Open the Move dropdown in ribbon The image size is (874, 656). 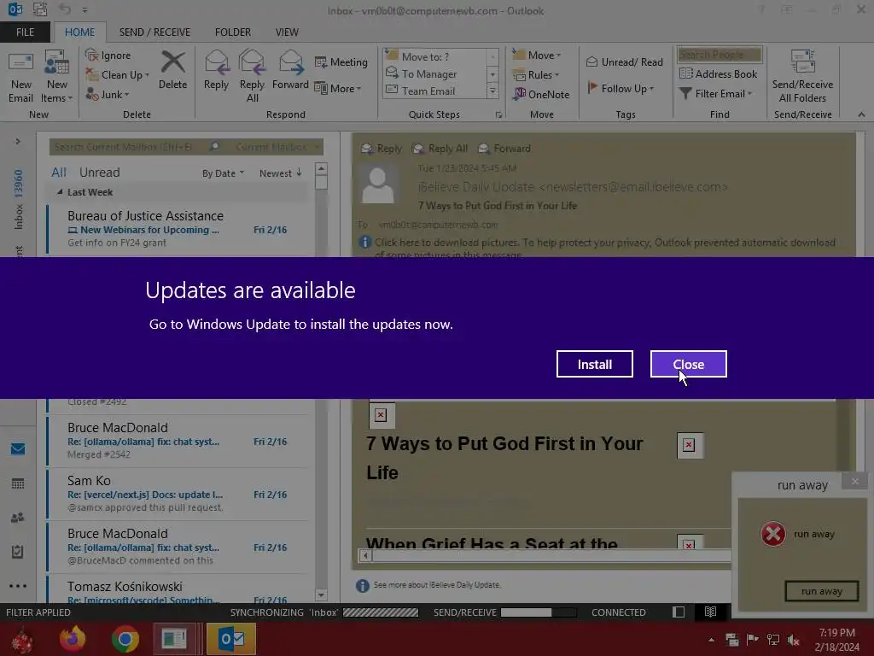click(537, 56)
